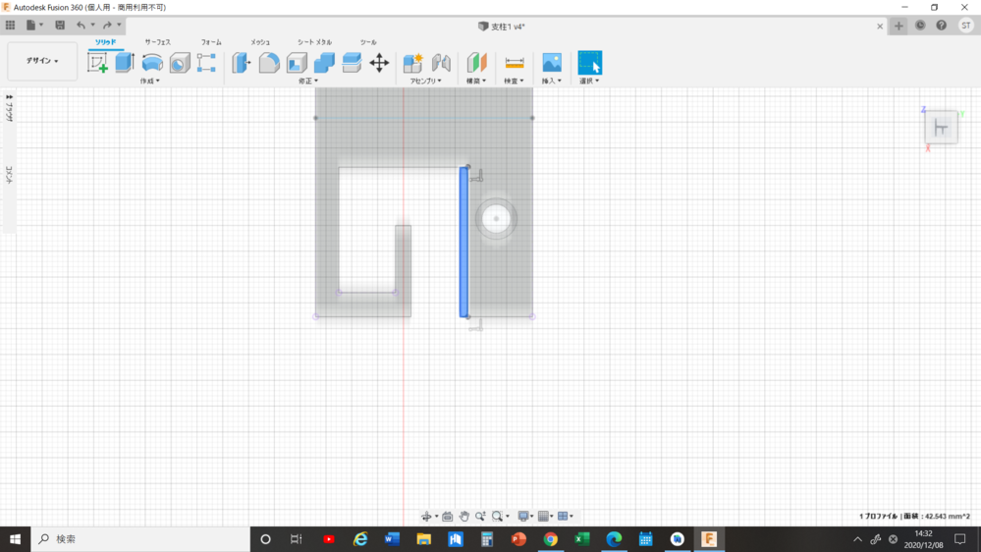The width and height of the screenshot is (981, 552).
Task: Select the Pan hand tool
Action: point(463,516)
